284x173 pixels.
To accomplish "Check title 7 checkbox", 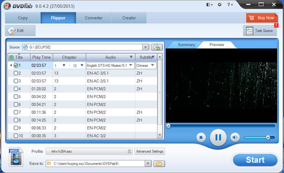I will click(16, 112).
